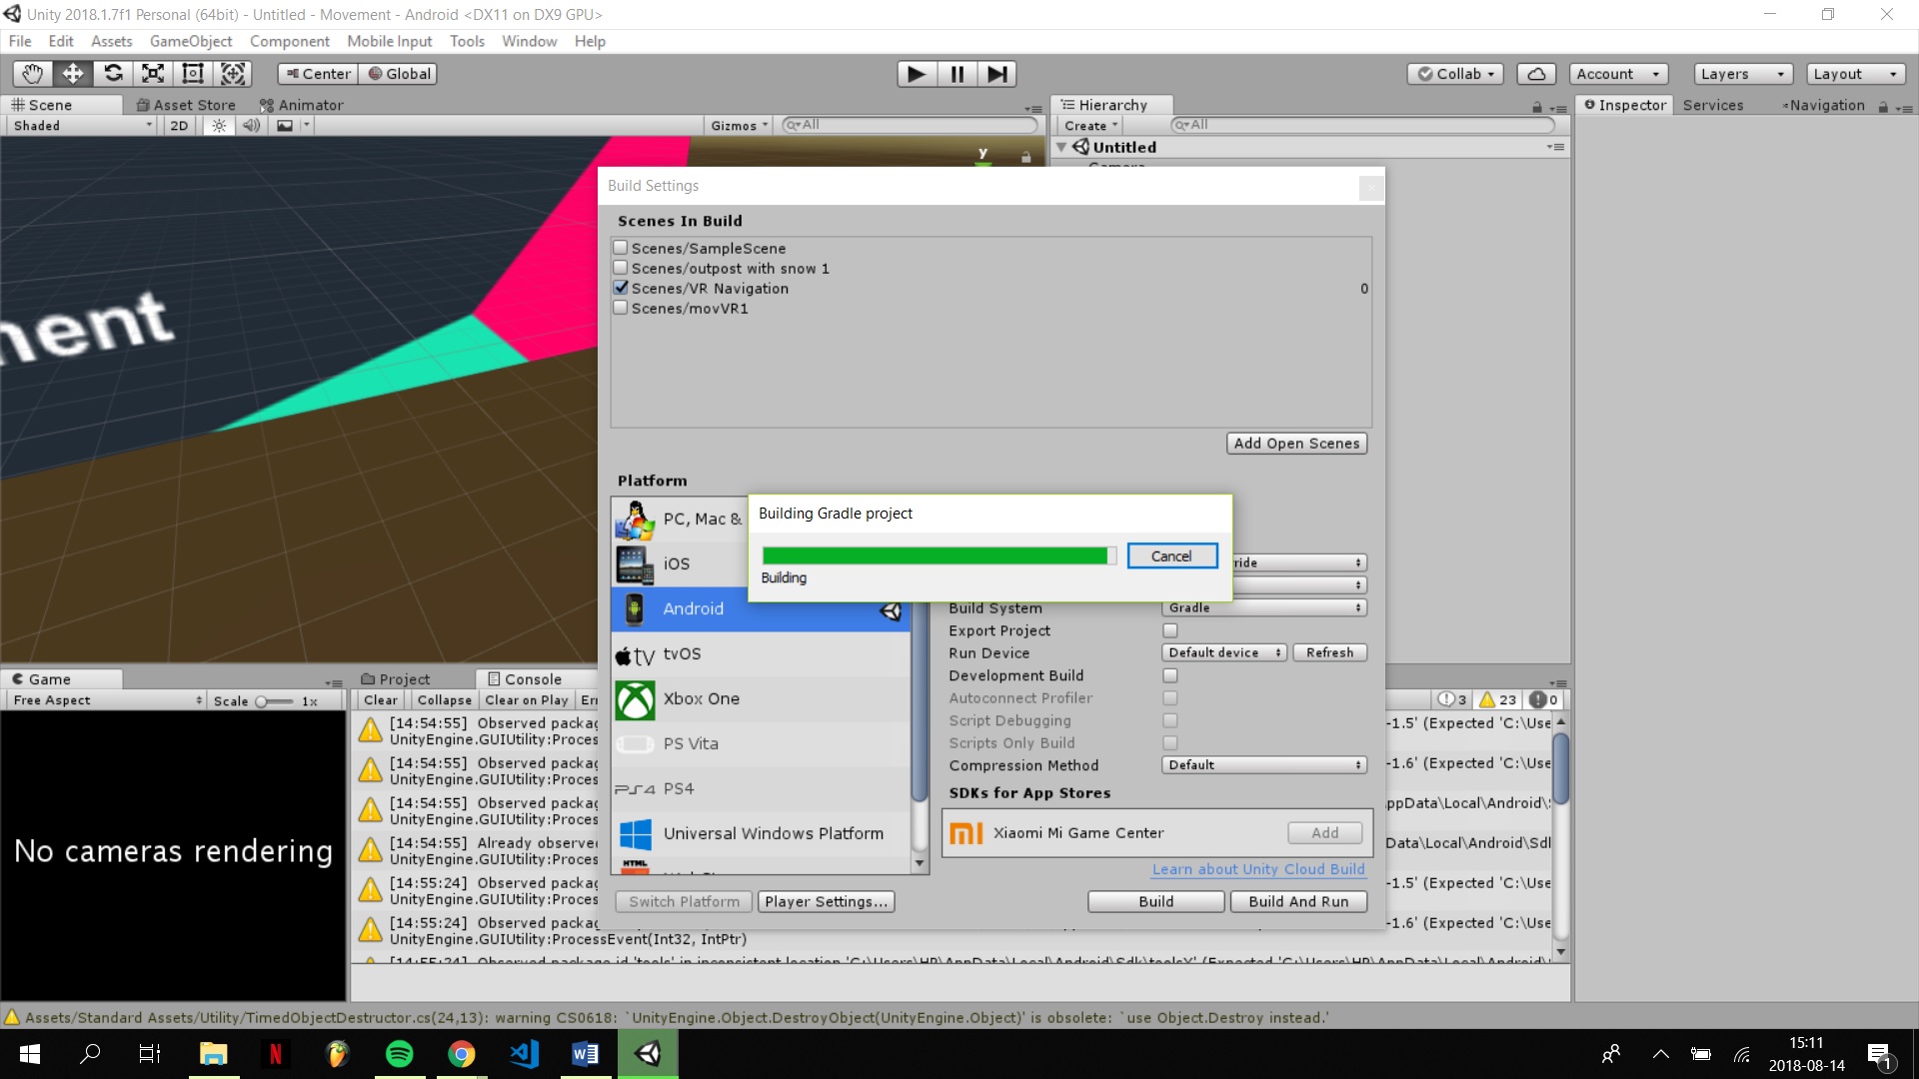
Task: Select the Android platform icon
Action: point(636,608)
